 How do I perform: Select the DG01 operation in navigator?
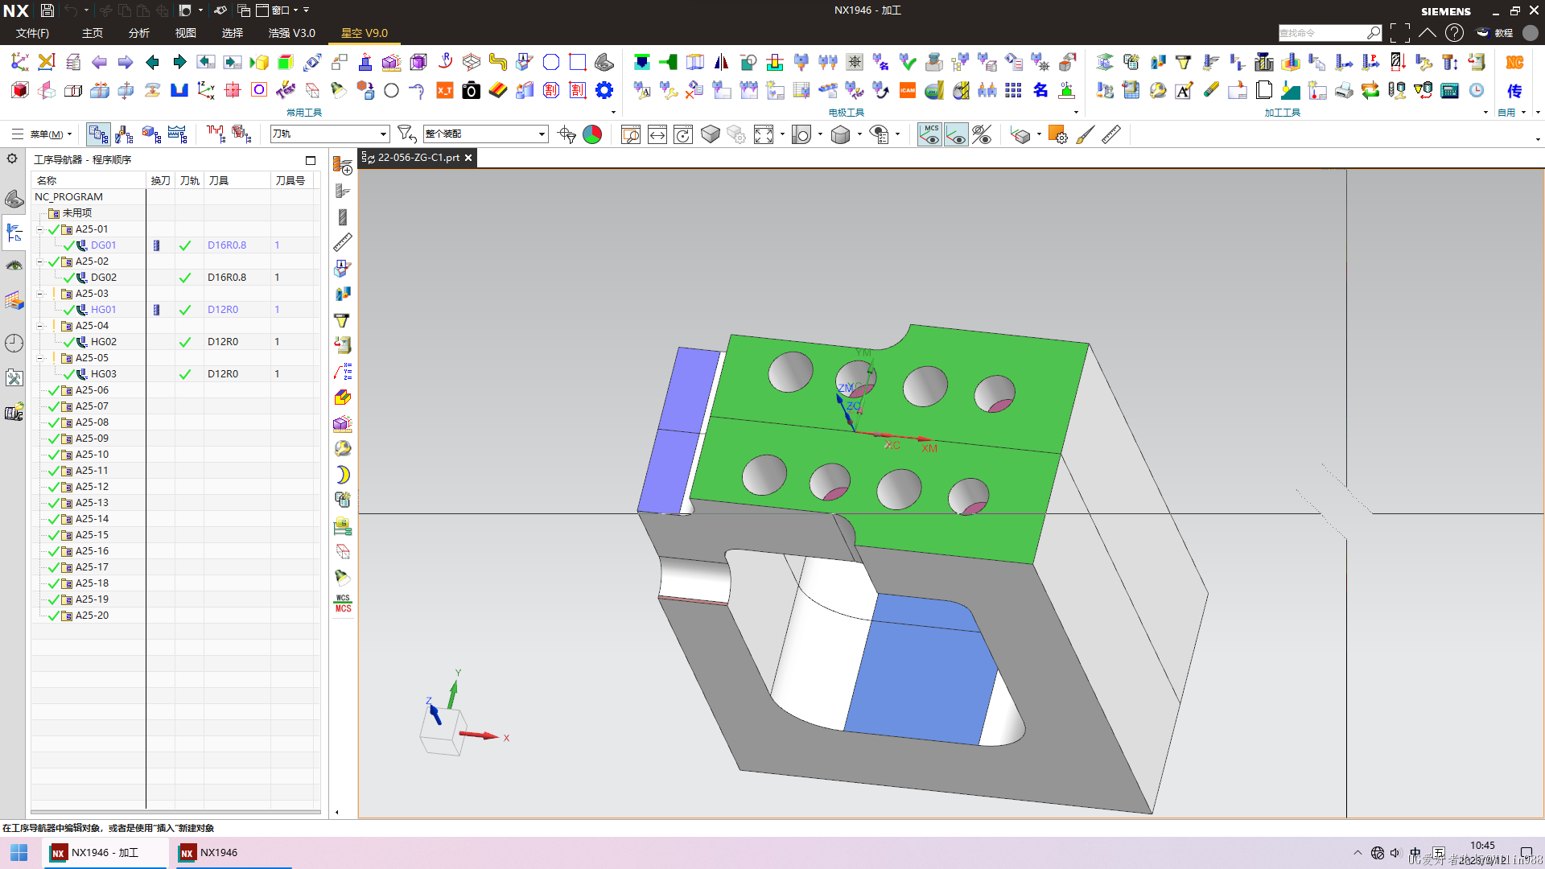coord(104,245)
